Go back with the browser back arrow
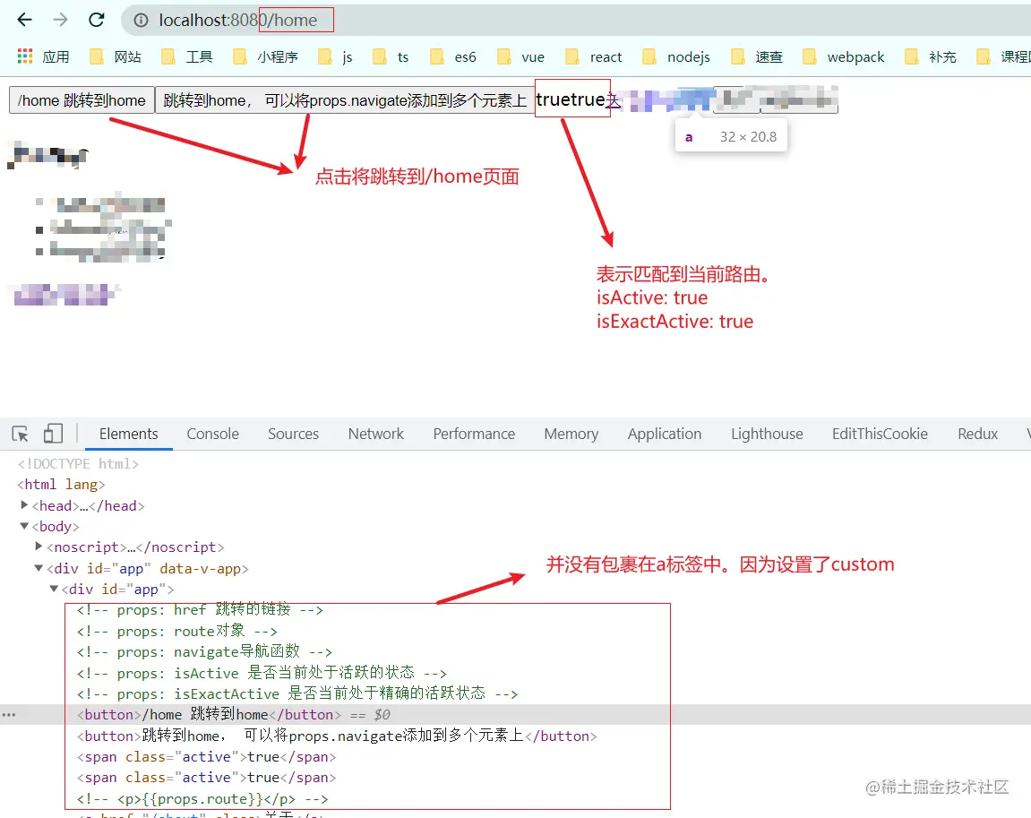 (x=25, y=20)
